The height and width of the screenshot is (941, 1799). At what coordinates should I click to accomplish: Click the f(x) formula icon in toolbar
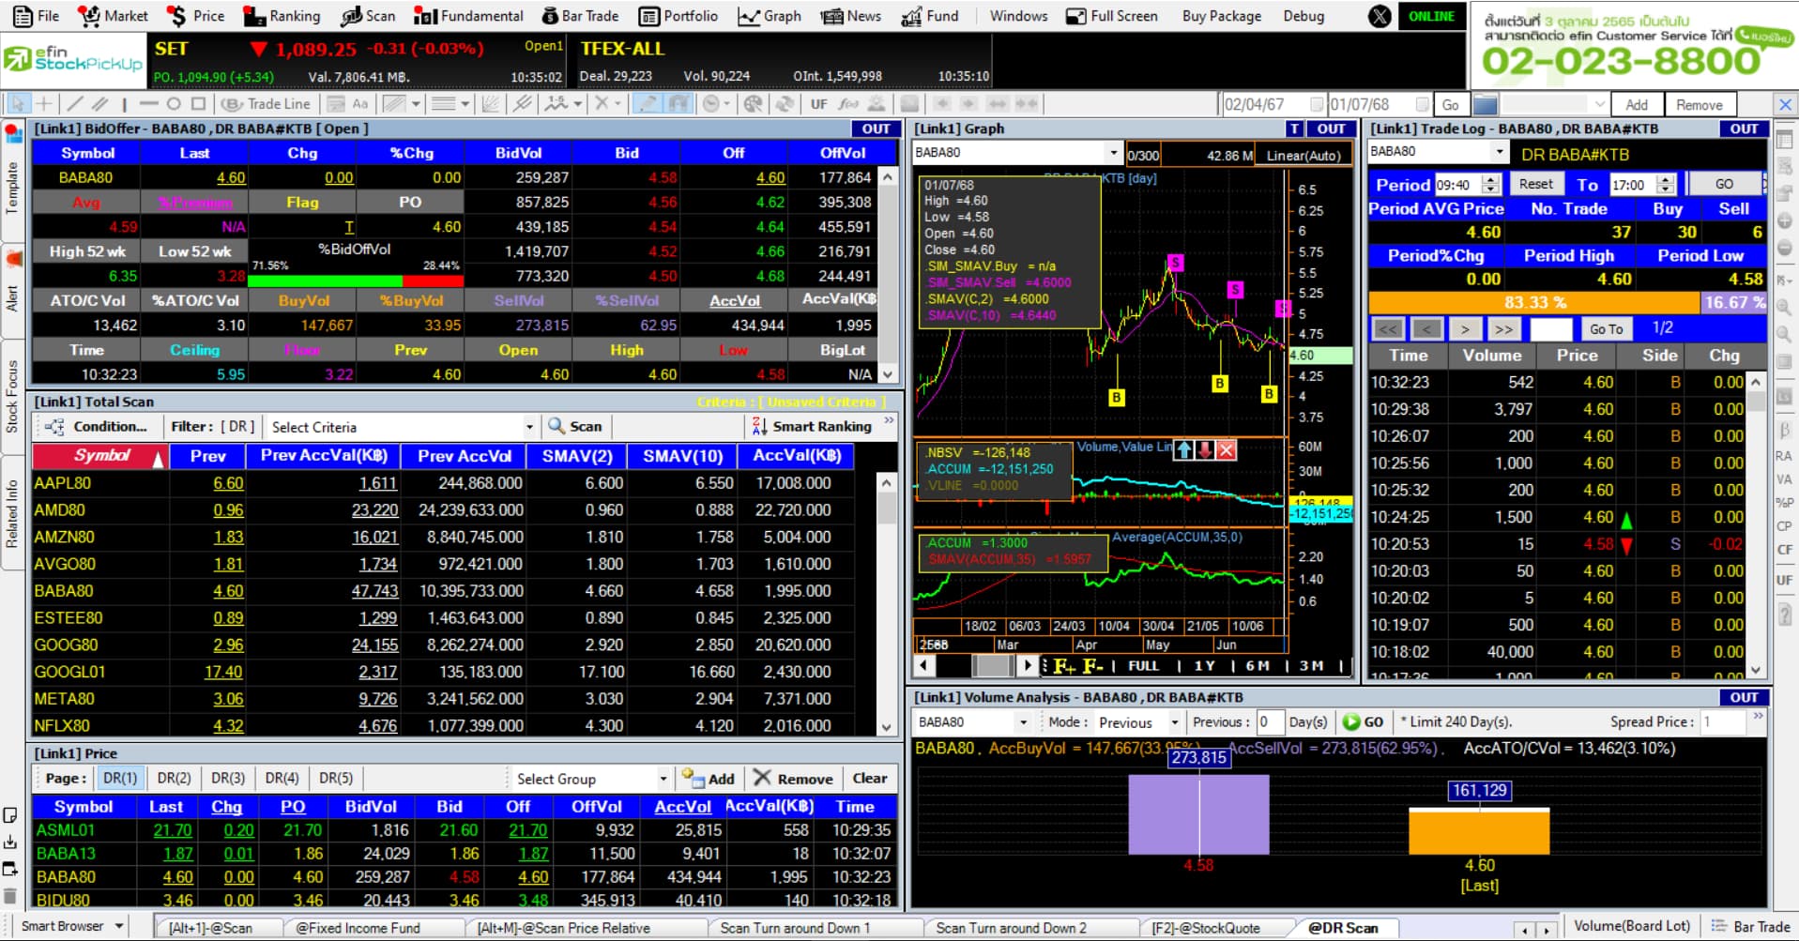[x=848, y=104]
